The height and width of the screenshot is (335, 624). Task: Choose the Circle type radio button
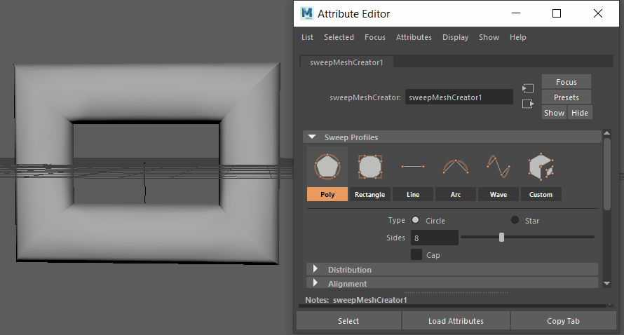[x=416, y=220]
